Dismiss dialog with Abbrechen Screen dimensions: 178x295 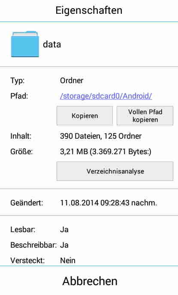pos(89,281)
